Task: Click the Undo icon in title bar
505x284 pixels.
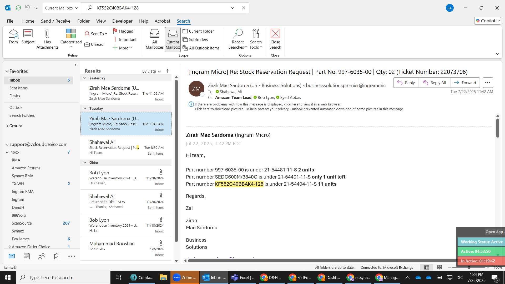Action: pos(27,8)
